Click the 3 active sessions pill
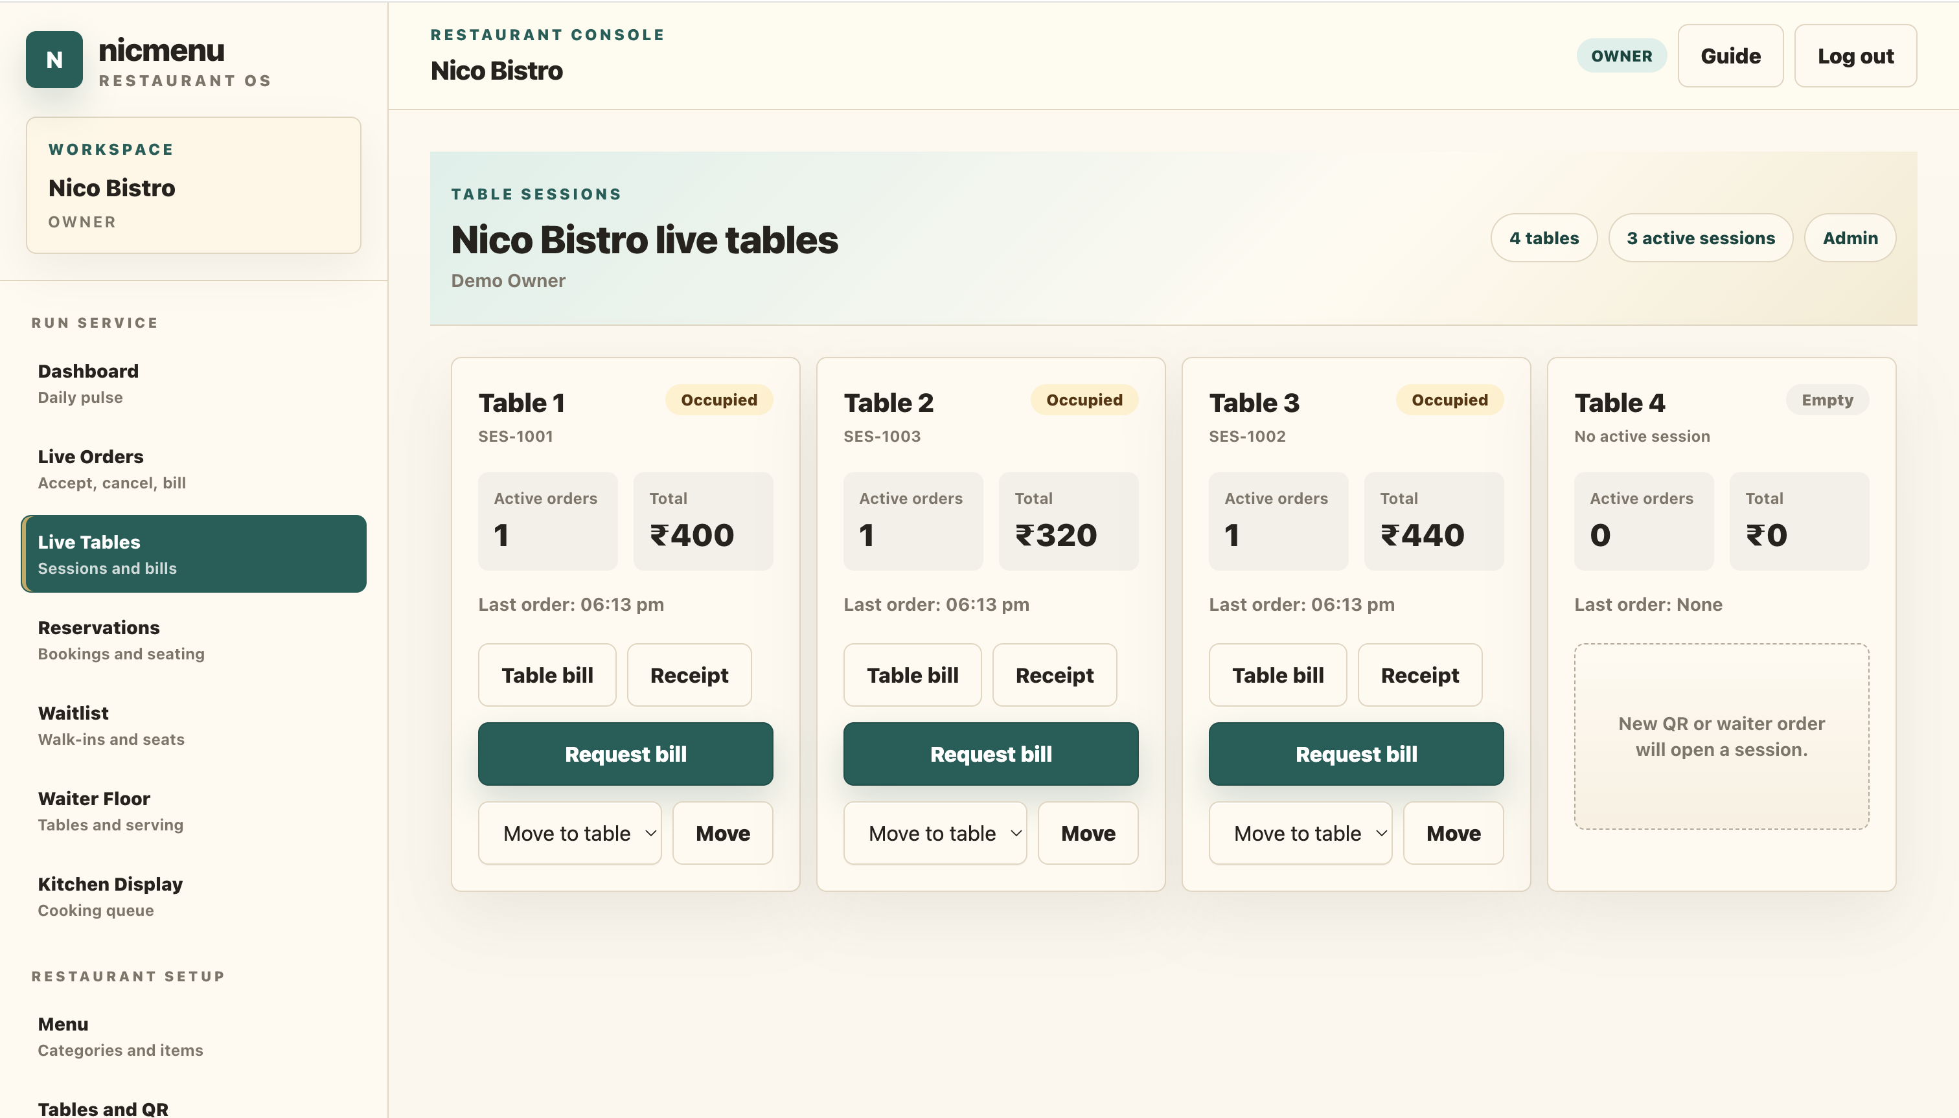1959x1118 pixels. [1701, 238]
